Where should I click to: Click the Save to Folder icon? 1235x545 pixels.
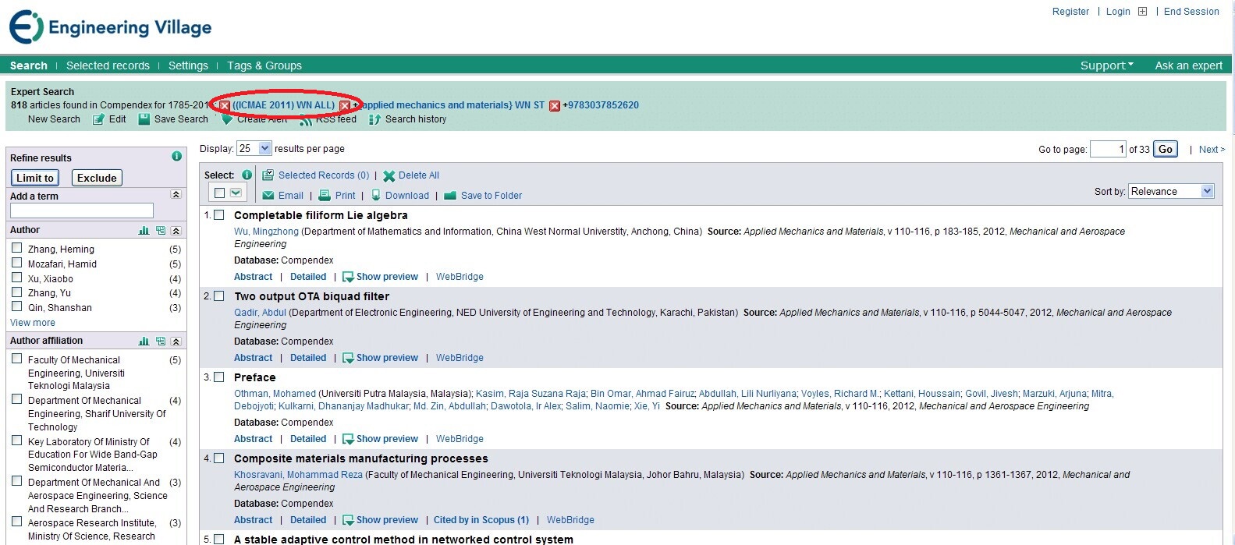pos(450,196)
